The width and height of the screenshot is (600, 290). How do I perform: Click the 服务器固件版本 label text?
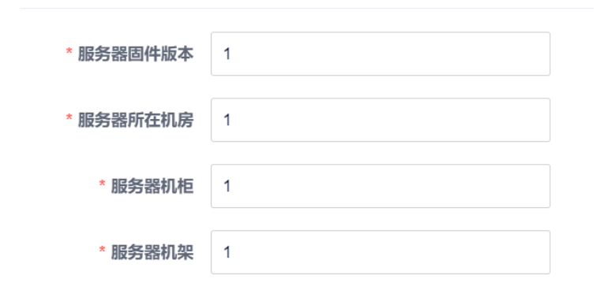click(136, 54)
